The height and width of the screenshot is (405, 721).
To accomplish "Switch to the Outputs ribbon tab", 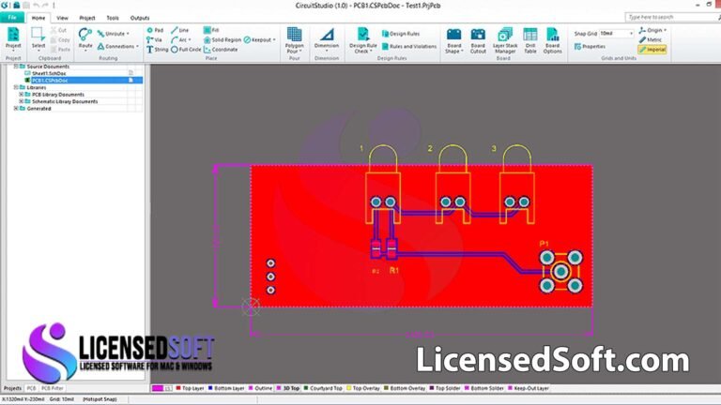I will point(140,18).
